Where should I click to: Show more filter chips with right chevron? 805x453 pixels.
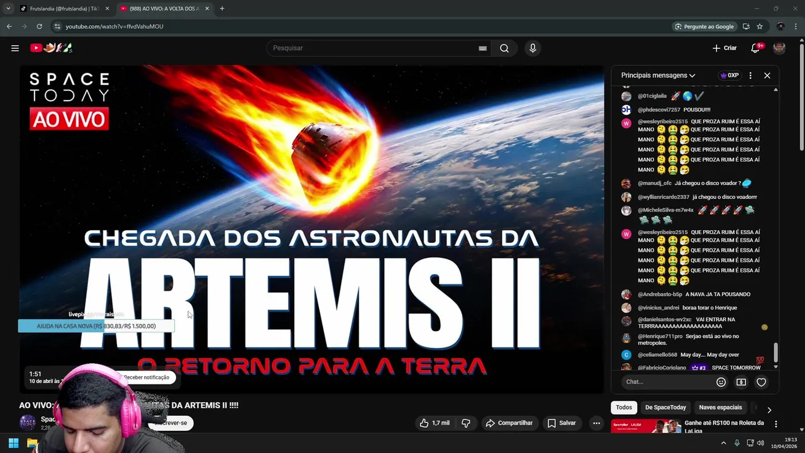tap(769, 410)
